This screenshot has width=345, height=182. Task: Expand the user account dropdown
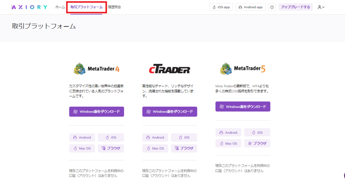(x=321, y=7)
